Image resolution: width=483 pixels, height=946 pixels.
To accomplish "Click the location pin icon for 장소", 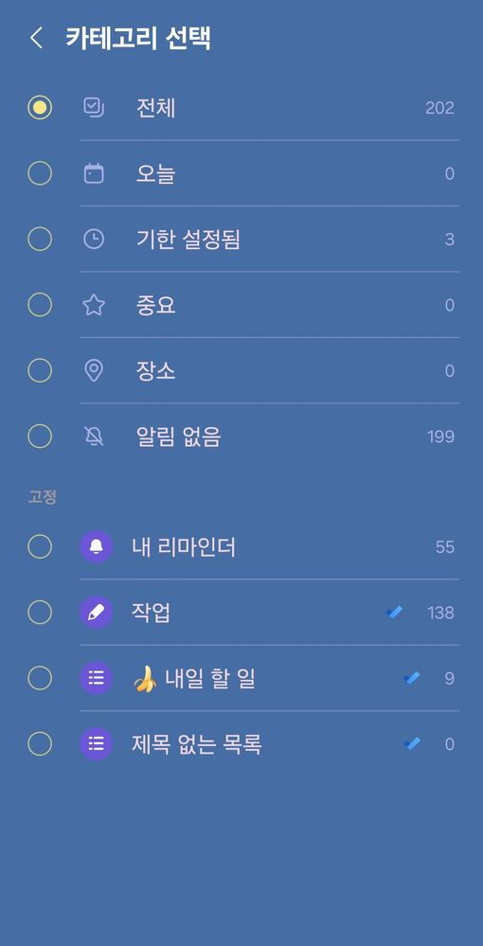I will pos(94,371).
